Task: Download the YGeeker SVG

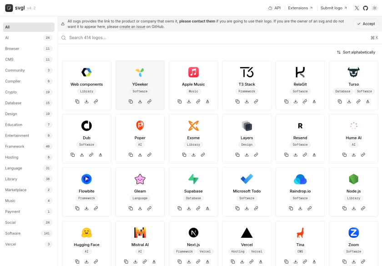Action: pos(140,102)
